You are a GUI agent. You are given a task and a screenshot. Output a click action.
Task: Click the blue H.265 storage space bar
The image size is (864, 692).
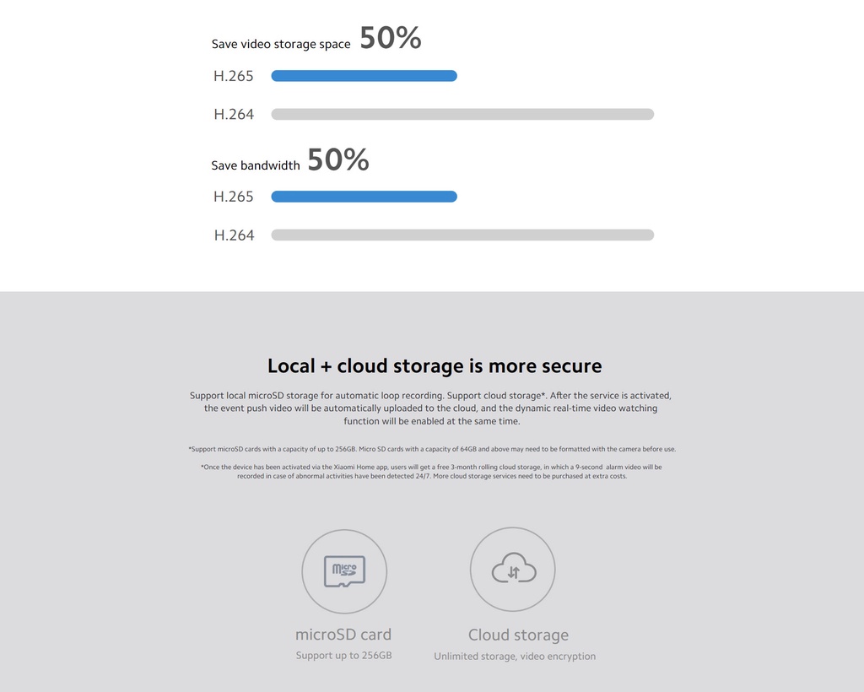pos(364,76)
